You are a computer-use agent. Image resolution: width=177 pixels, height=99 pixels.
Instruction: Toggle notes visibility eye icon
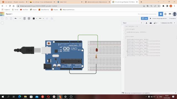(29, 18)
